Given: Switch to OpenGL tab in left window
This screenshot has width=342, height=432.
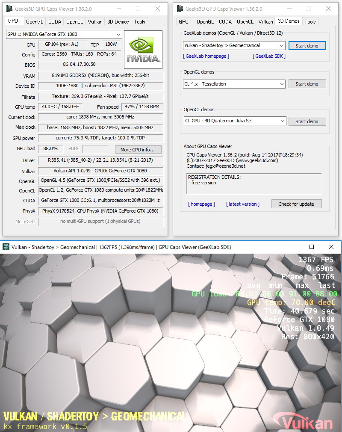Looking at the screenshot, I should (35, 22).
